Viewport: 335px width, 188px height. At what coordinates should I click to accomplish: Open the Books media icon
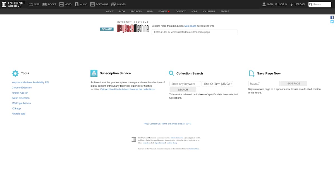[45, 4]
